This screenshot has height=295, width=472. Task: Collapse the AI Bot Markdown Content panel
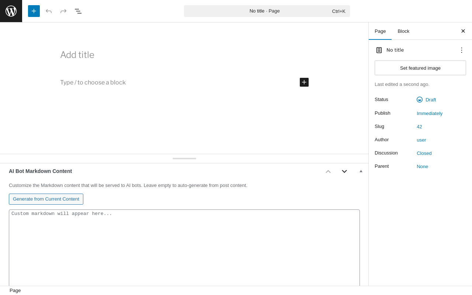pos(361,171)
